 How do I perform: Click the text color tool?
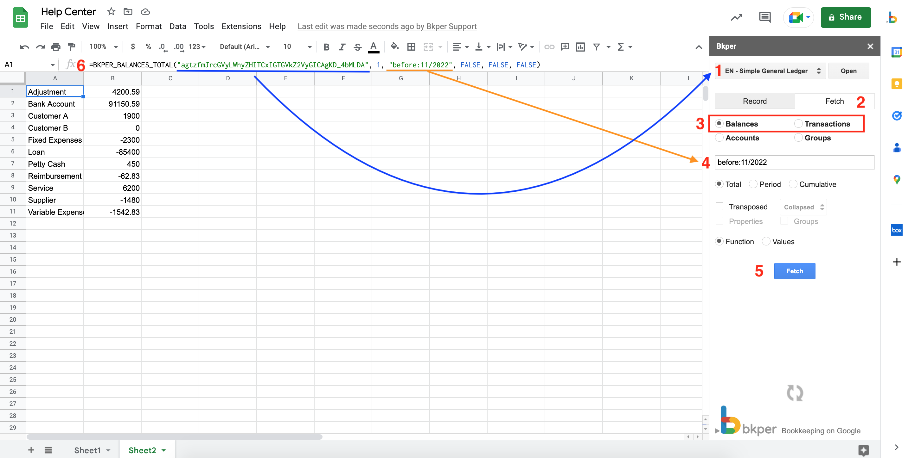[x=373, y=46]
